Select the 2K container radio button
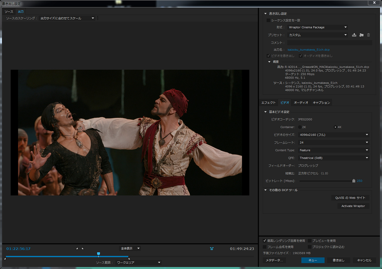The width and height of the screenshot is (382, 269). [x=300, y=127]
